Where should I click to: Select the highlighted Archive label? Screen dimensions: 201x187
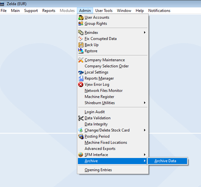(x=91, y=161)
